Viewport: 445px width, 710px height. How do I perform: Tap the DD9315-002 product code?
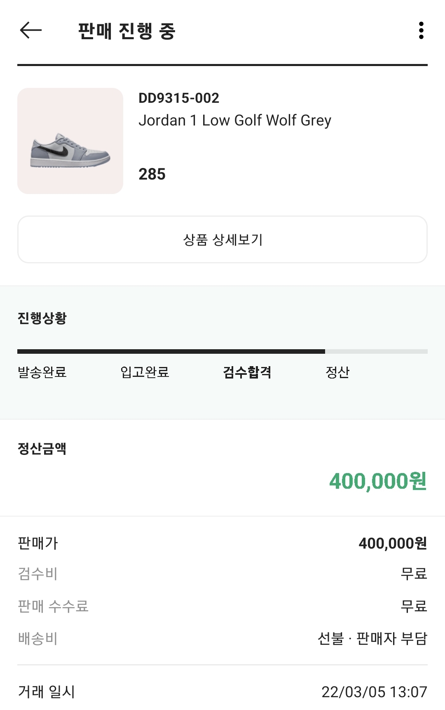(179, 98)
